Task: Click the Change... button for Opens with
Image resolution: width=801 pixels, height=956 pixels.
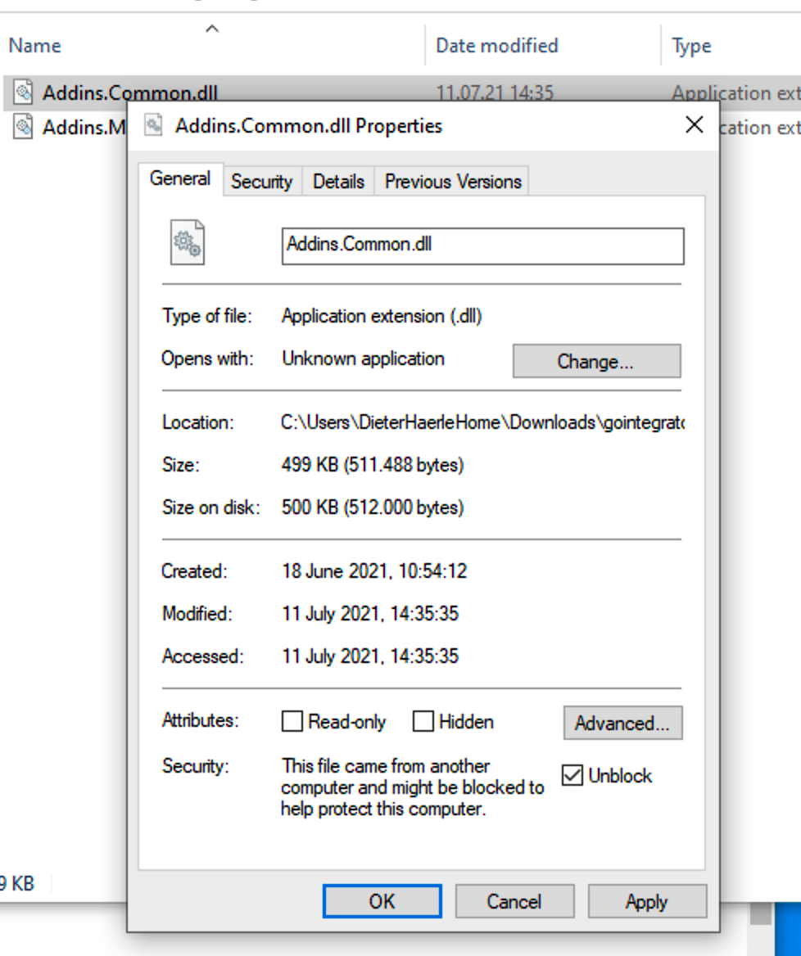Action: coord(596,361)
